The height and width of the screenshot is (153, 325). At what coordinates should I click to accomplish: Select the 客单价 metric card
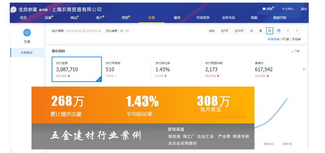tap(275, 69)
